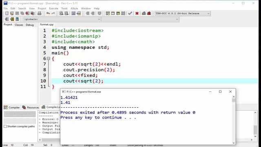Open the Search menu

click(x=22, y=8)
